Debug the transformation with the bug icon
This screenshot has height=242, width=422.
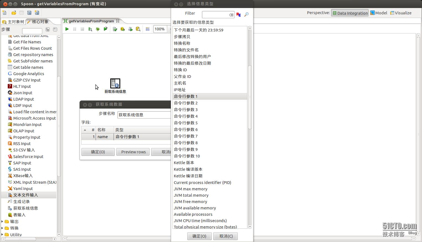click(98, 29)
